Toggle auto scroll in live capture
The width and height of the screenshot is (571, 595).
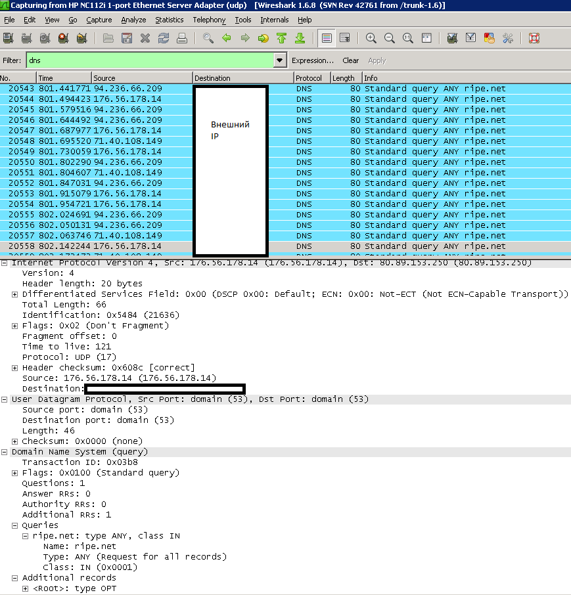[344, 38]
